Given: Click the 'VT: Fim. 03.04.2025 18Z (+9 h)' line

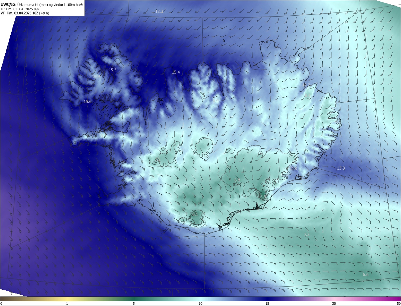Looking at the screenshot, I should 25,13.
